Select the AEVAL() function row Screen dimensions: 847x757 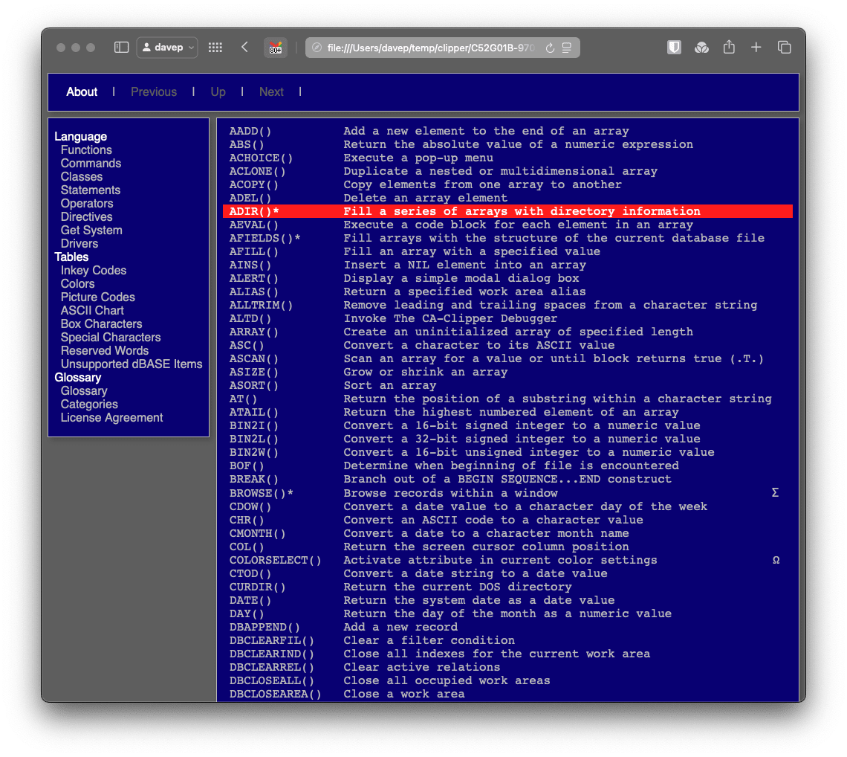click(507, 225)
